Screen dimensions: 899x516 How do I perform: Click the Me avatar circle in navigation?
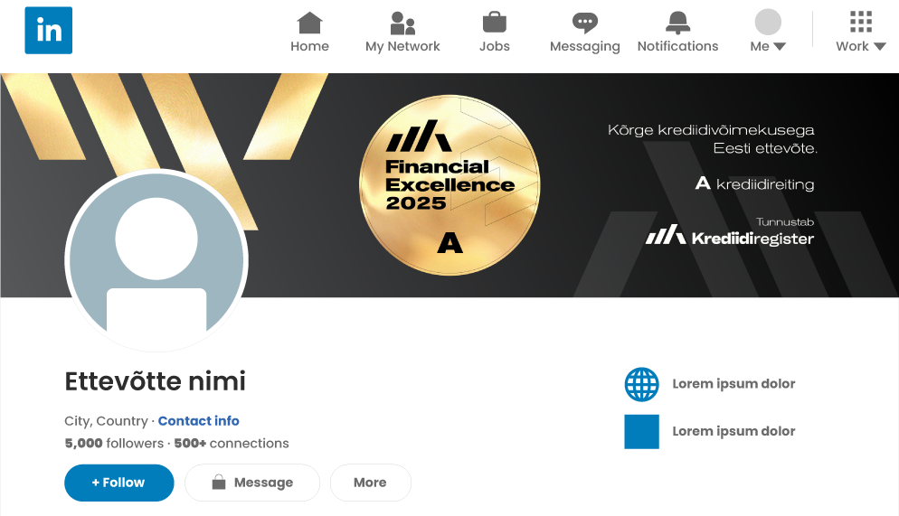[768, 23]
